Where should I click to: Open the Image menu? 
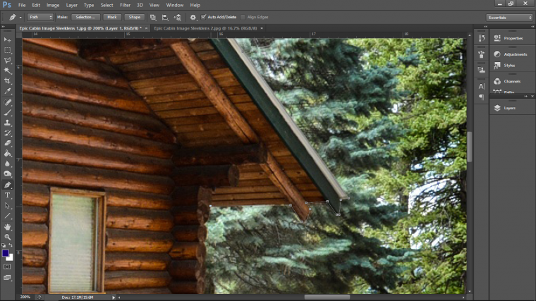[53, 5]
